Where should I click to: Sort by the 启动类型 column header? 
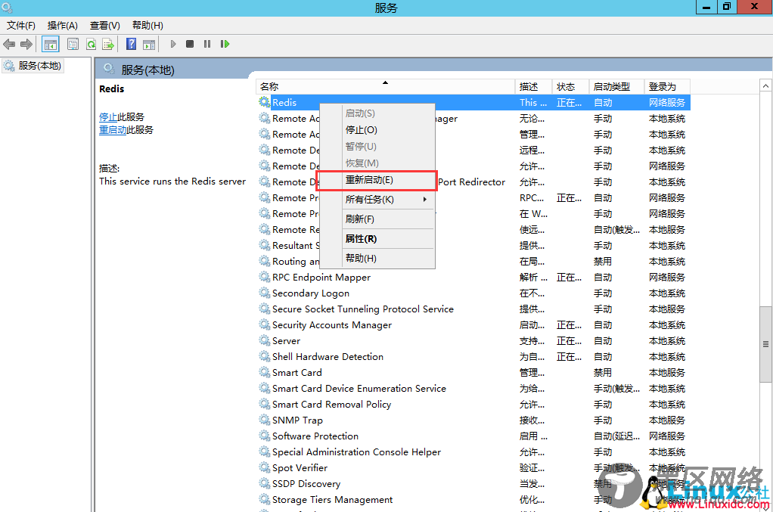pyautogui.click(x=616, y=87)
